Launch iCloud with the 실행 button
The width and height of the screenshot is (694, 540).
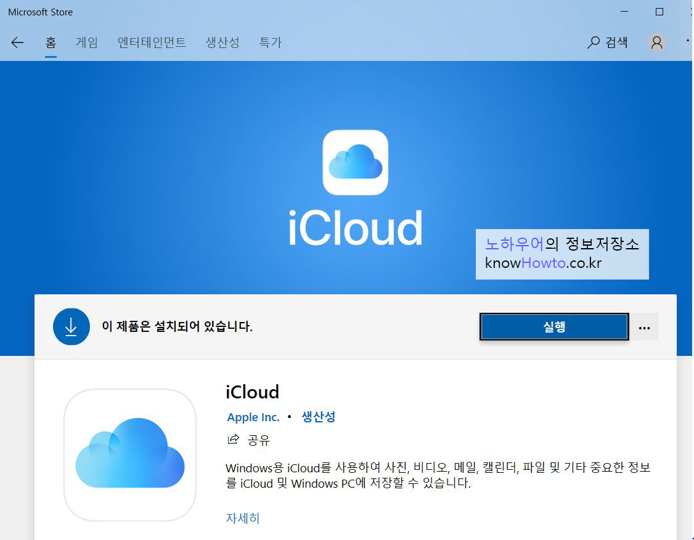(x=554, y=327)
